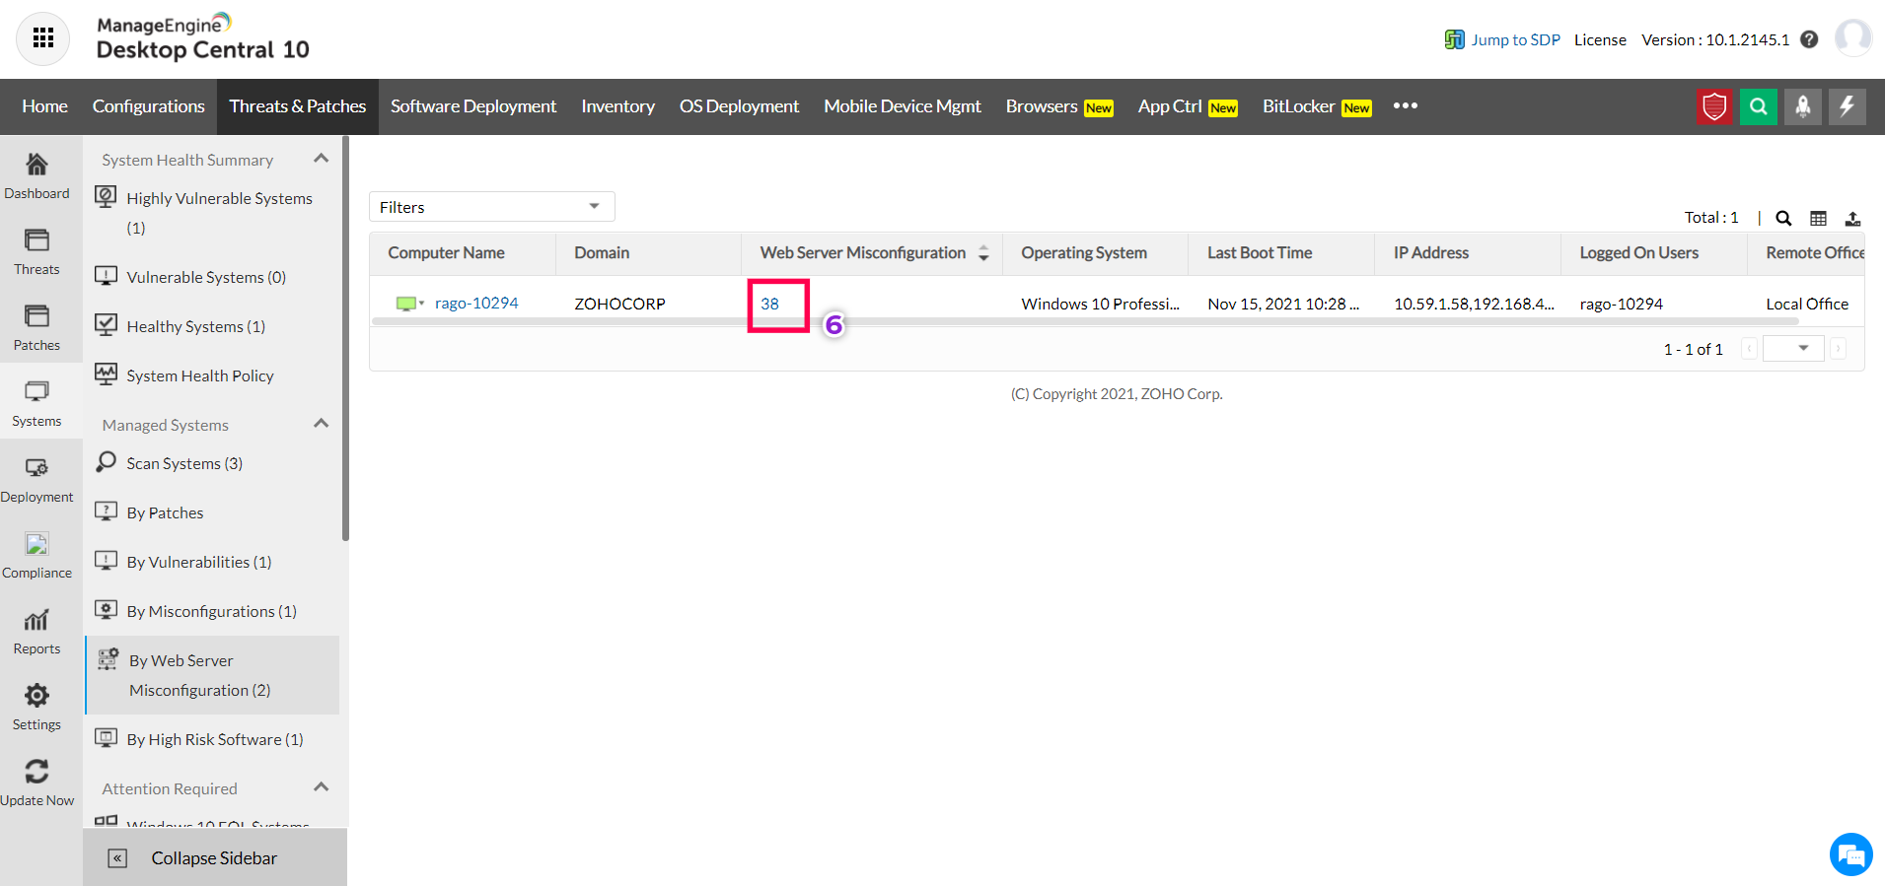Select the Systems sidebar icon
This screenshot has height=886, width=1885.
tap(36, 391)
